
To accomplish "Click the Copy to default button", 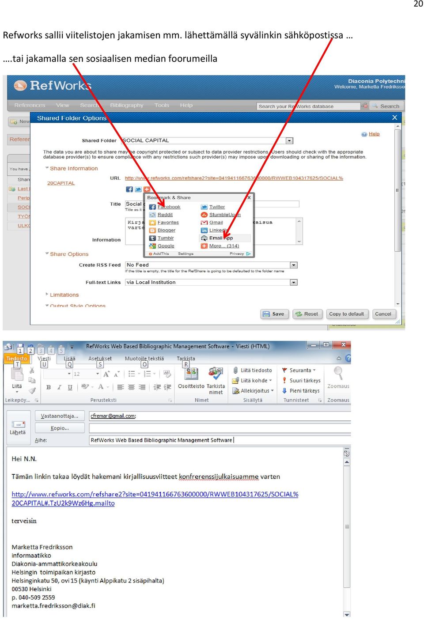I will (347, 314).
